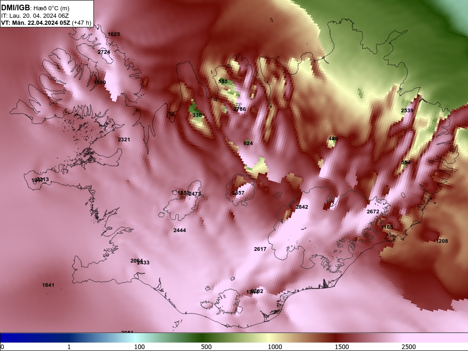The height and width of the screenshot is (351, 468).
Task: Select the value 624
Action: click(x=248, y=143)
